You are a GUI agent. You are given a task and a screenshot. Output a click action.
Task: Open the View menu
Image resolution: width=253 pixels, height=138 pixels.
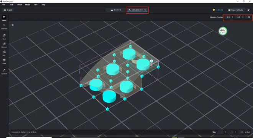click(x=36, y=5)
